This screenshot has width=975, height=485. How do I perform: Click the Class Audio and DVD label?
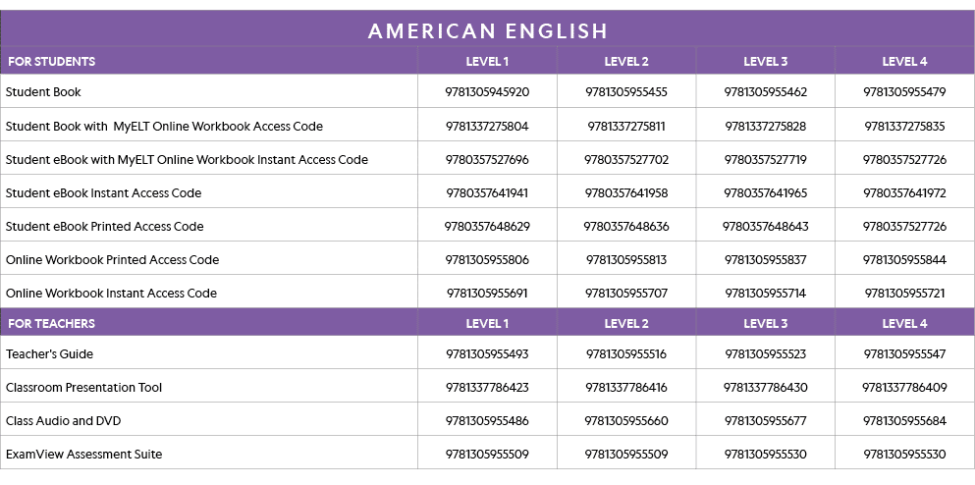pyautogui.click(x=63, y=421)
